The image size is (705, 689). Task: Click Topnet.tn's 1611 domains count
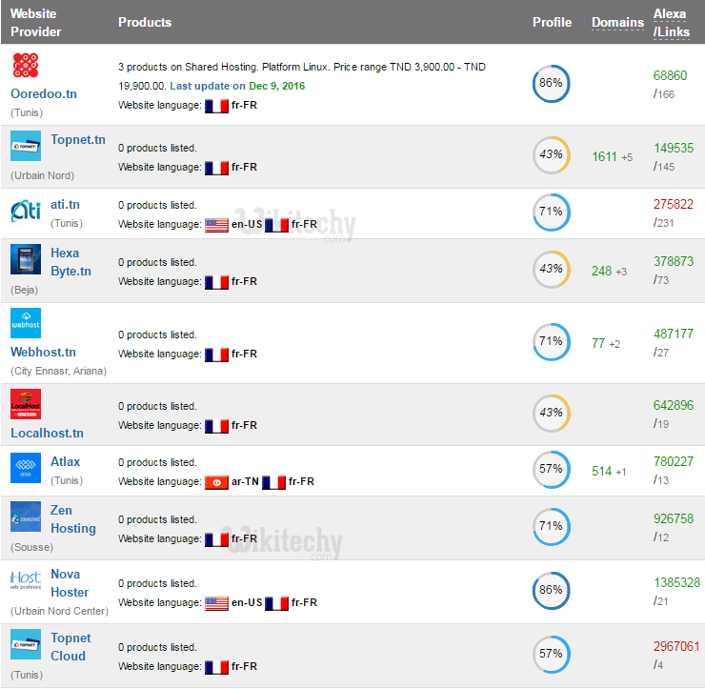[x=604, y=156]
